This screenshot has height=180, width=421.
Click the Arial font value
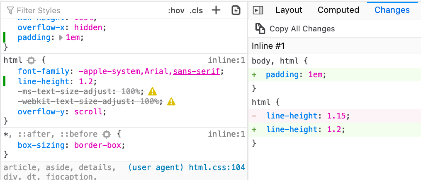156,71
